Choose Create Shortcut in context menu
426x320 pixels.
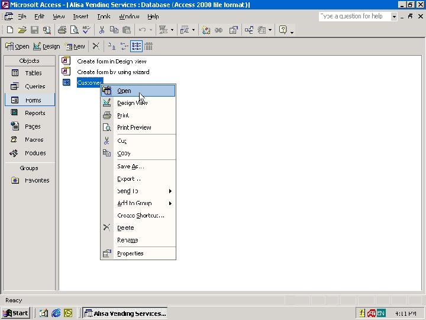138,216
